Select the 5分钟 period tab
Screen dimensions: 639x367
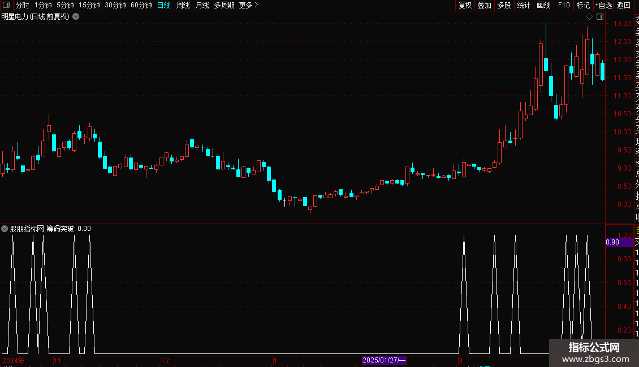(x=65, y=5)
